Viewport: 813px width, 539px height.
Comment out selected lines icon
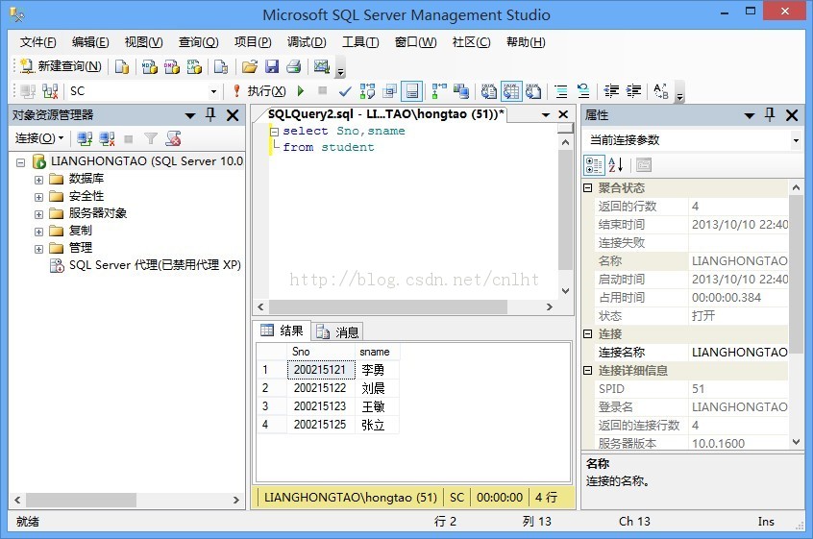(561, 91)
